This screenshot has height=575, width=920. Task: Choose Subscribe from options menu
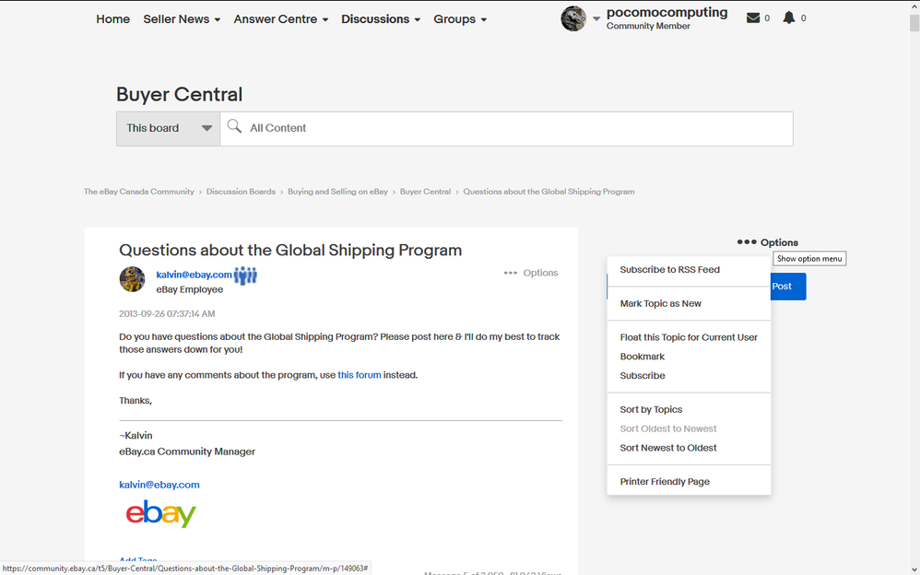642,376
